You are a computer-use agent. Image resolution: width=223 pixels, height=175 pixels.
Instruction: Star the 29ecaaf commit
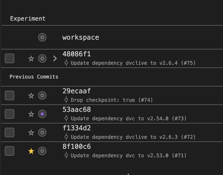click(31, 95)
